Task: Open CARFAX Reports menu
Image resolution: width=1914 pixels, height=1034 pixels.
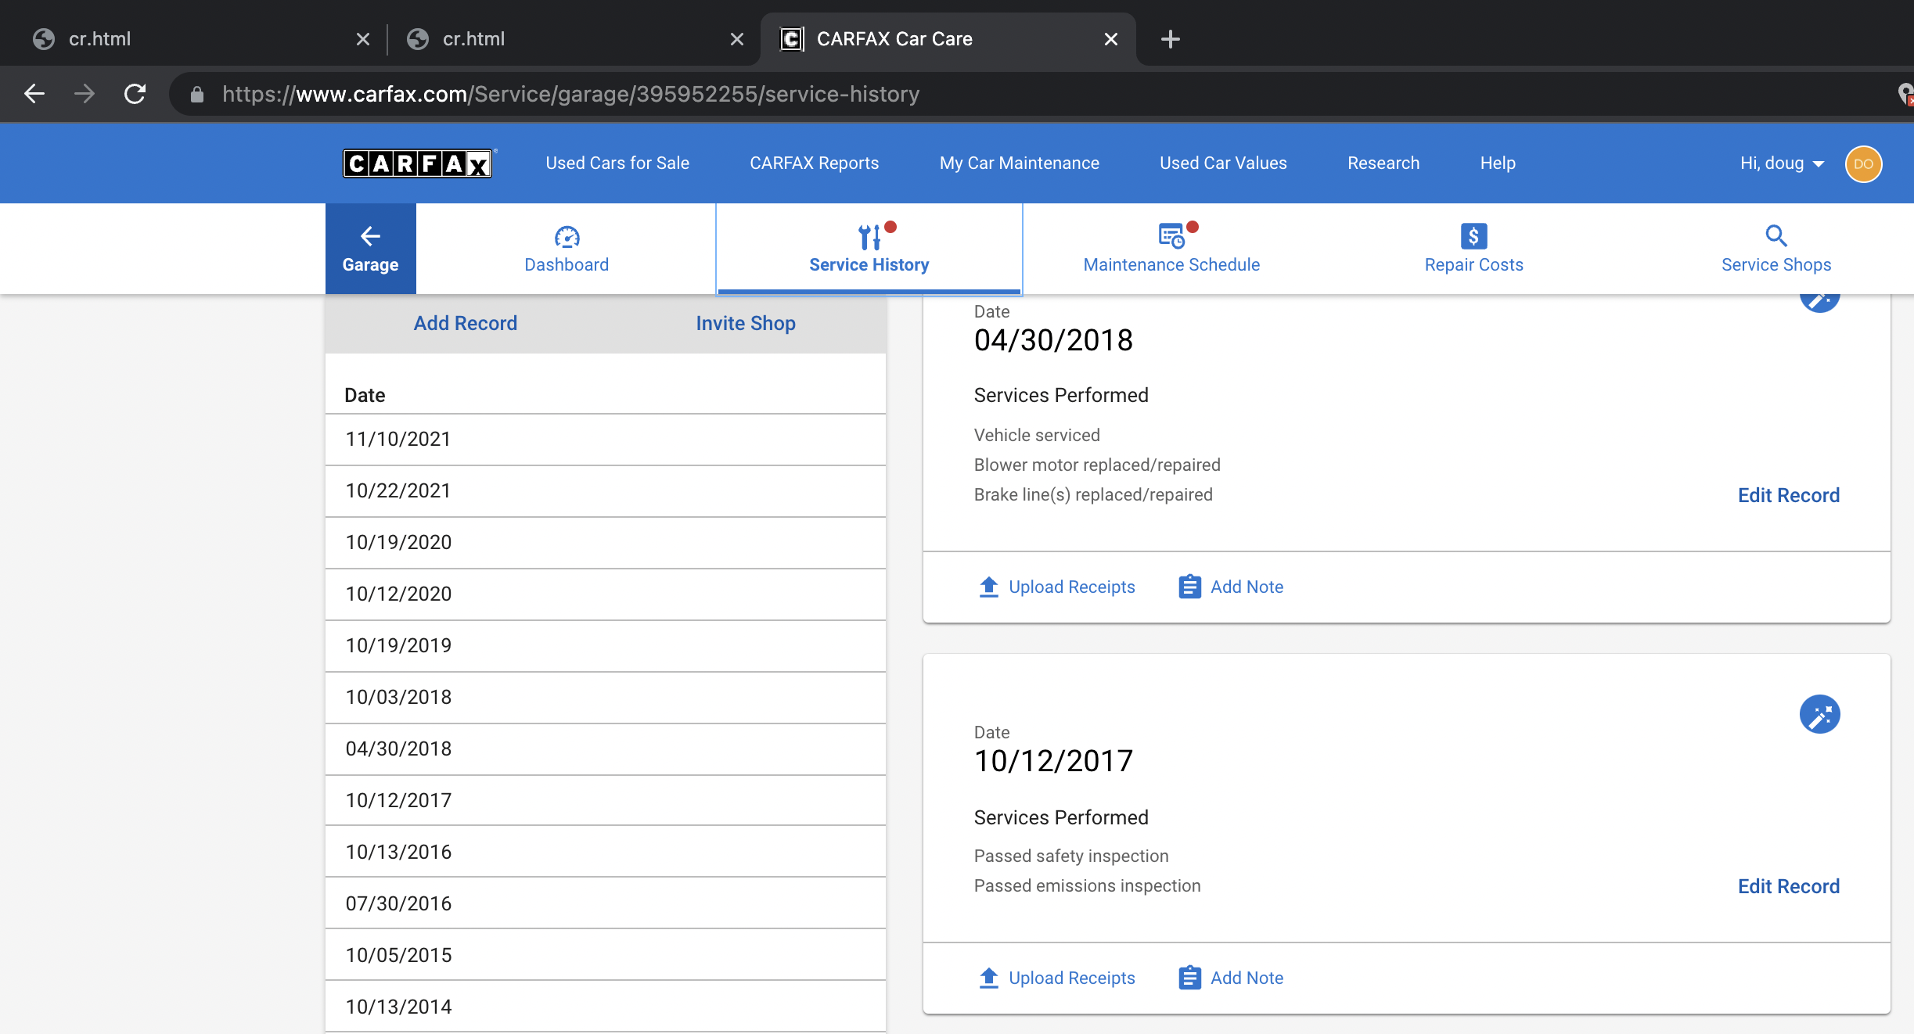Action: (815, 163)
